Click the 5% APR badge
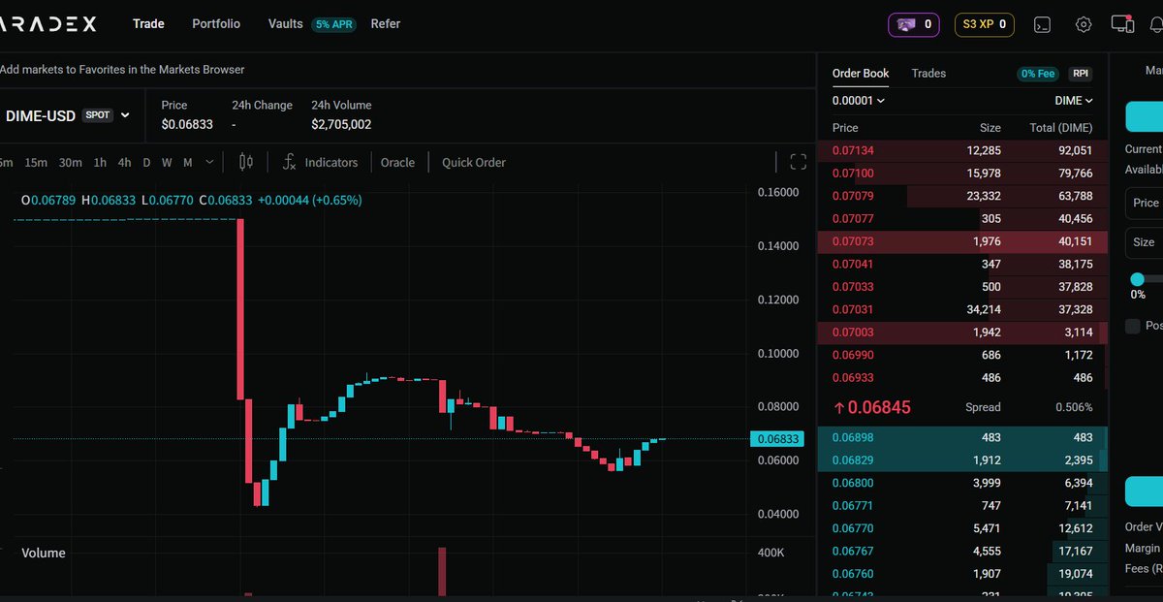This screenshot has height=602, width=1163. click(334, 24)
